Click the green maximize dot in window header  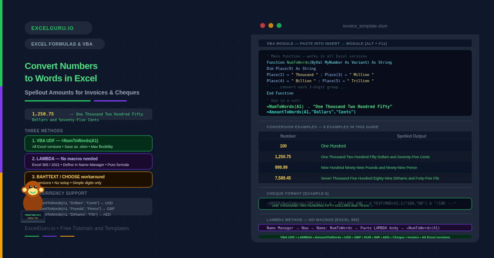click(279, 25)
